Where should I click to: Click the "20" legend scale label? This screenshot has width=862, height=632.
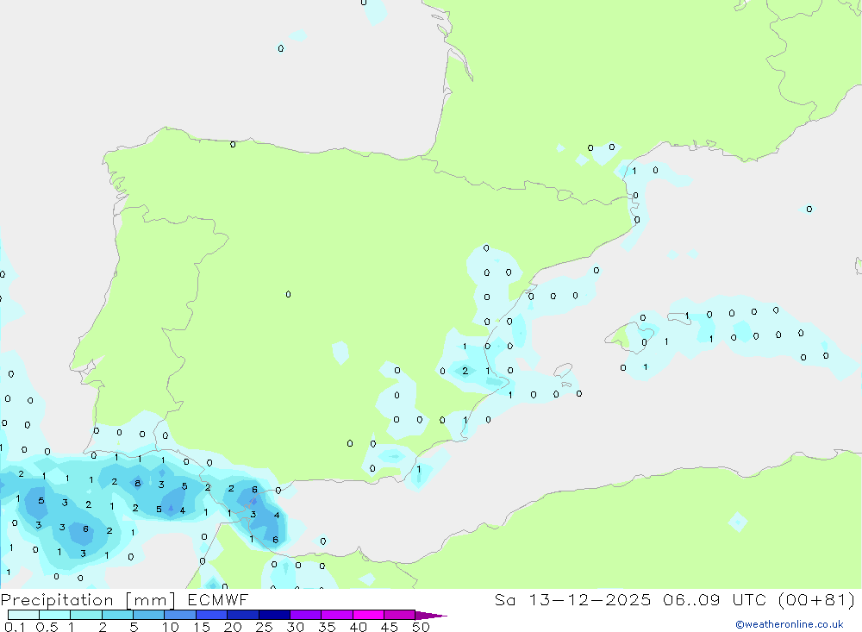click(x=233, y=627)
